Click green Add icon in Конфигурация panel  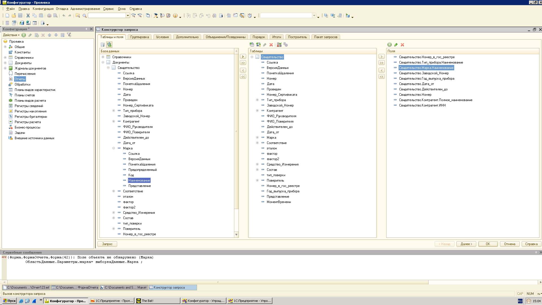24,35
